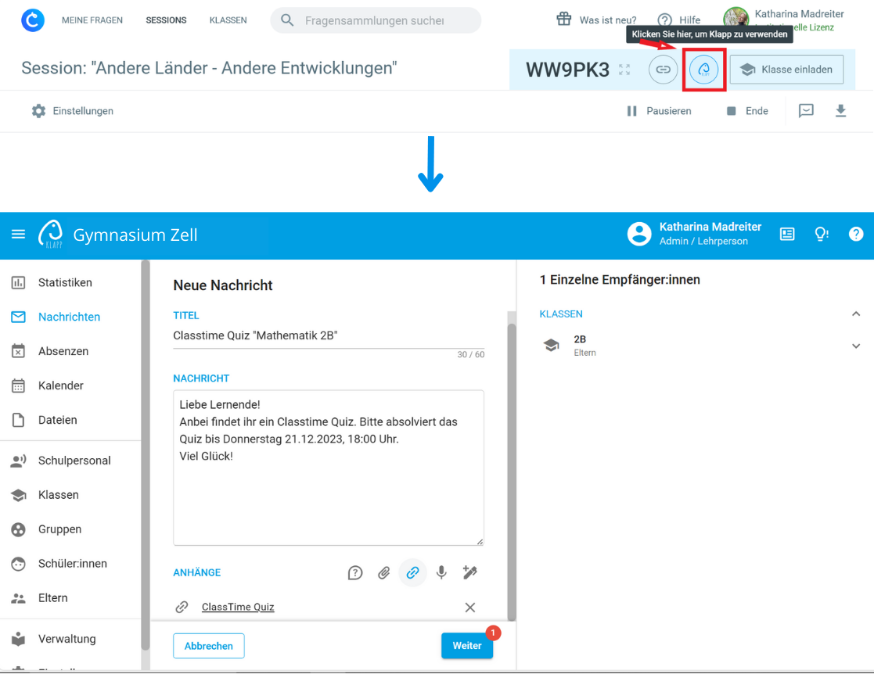Viewport: 874px width, 674px height.
Task: Open the magic wand attachment tool
Action: point(469,573)
